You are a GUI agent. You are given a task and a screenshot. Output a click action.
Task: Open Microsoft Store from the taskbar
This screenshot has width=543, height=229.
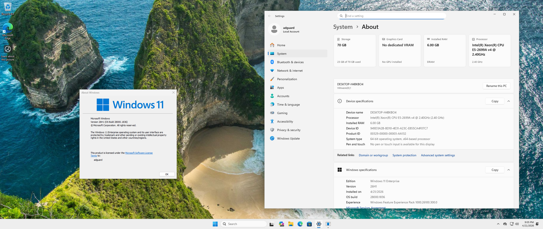click(309, 224)
